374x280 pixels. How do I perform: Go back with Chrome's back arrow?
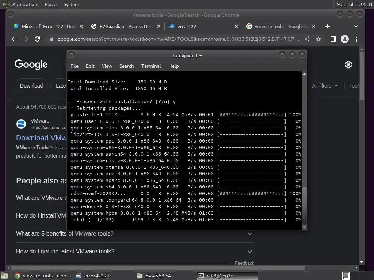pyautogui.click(x=14, y=39)
